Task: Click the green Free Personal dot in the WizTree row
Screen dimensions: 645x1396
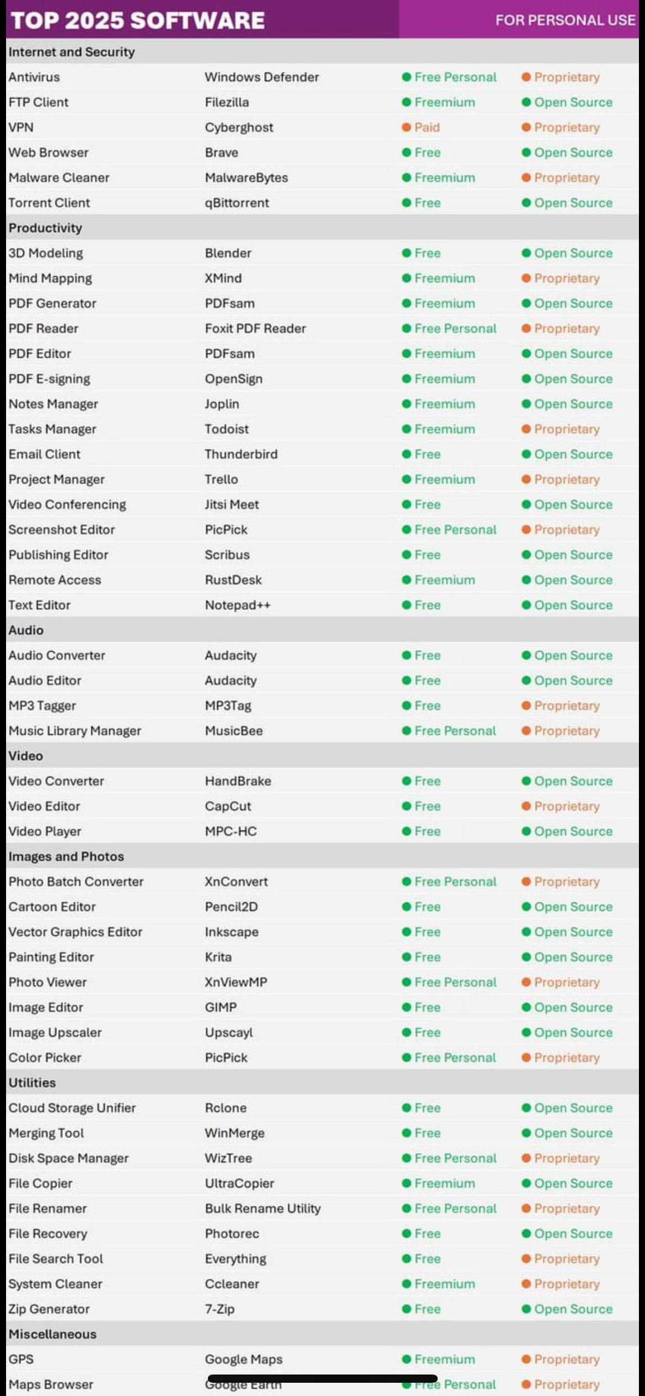Action: pyautogui.click(x=406, y=1158)
